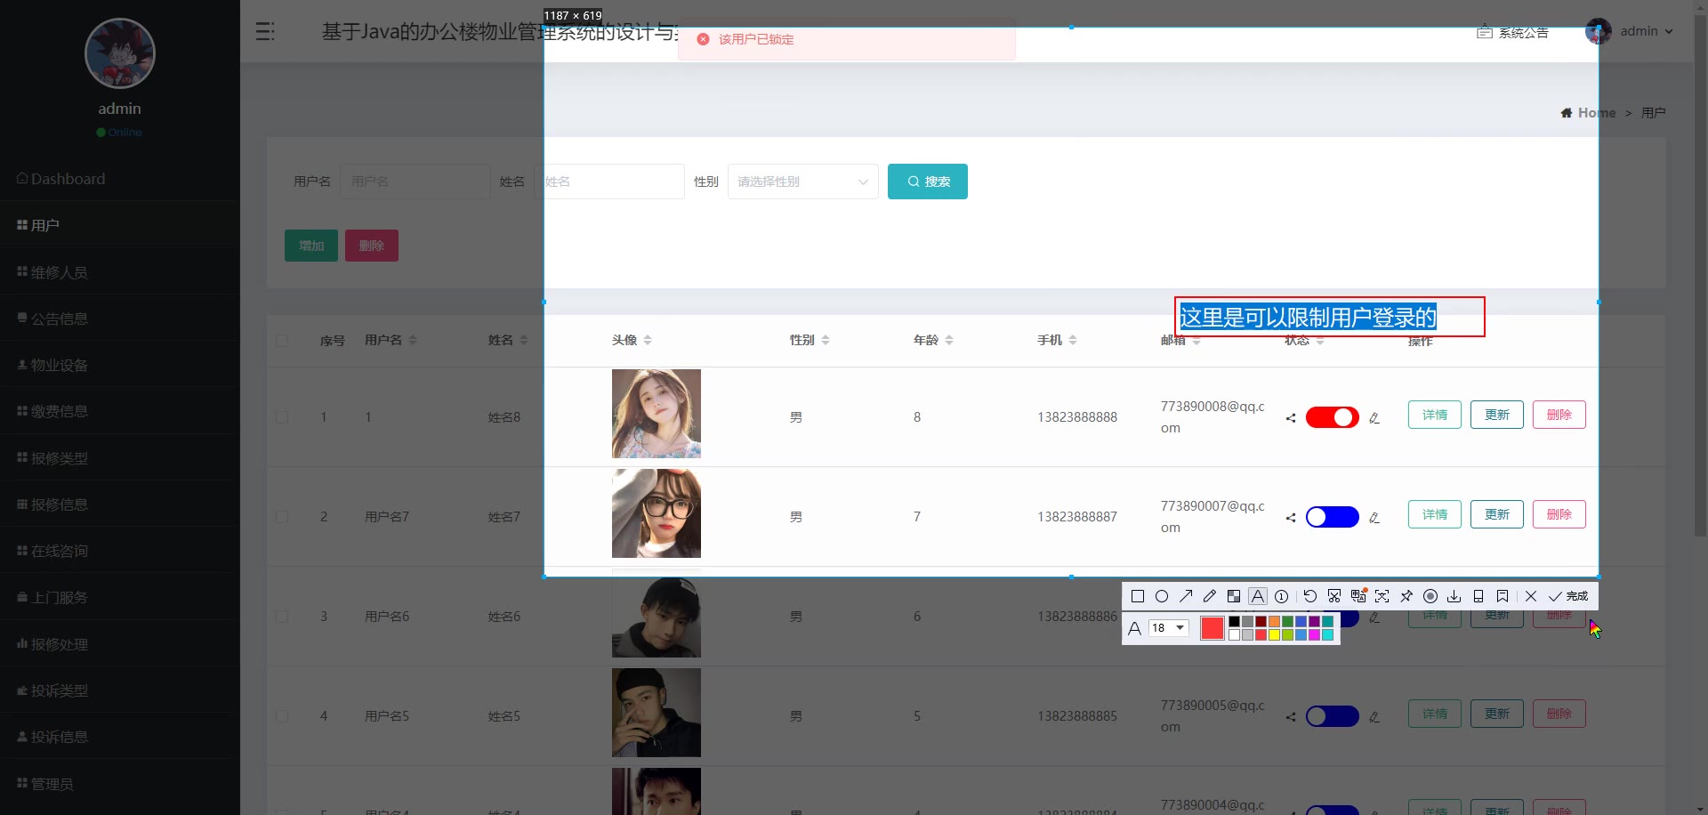The height and width of the screenshot is (815, 1708).
Task: Toggle the red status switch for 13823888888
Action: click(1332, 417)
